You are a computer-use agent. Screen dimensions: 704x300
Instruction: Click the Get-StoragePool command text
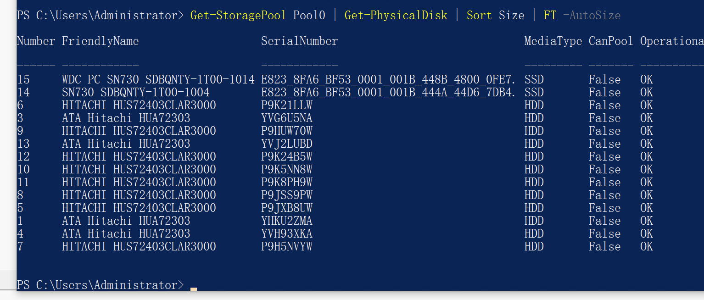pos(238,16)
